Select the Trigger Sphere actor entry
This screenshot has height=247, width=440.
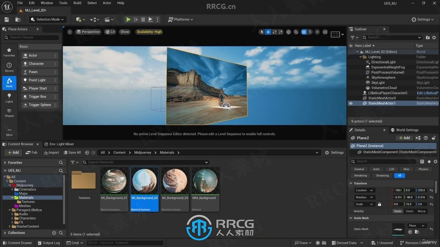point(40,105)
